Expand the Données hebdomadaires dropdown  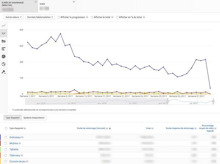(x=40, y=17)
